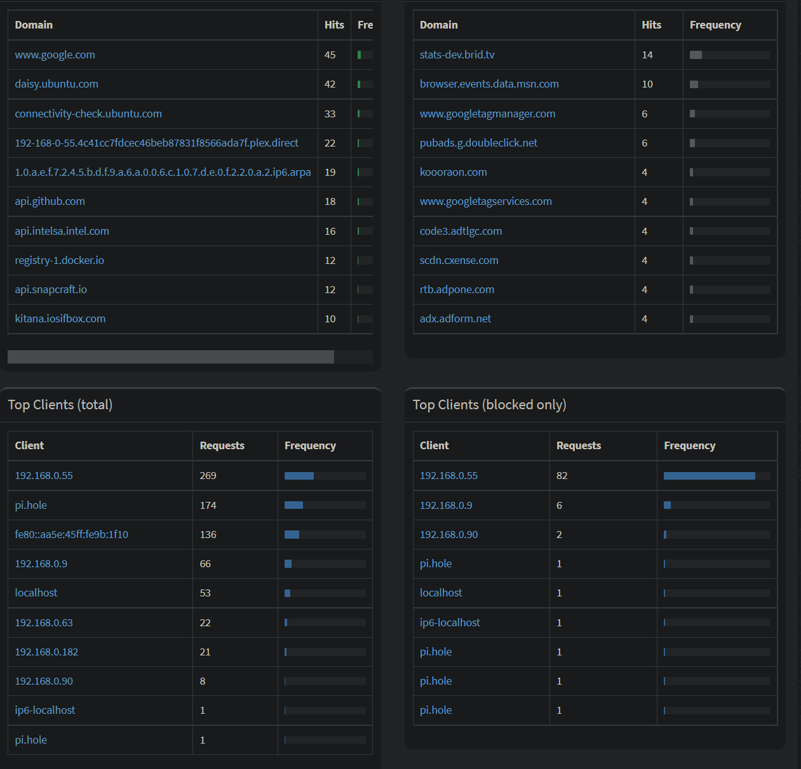801x769 pixels.
Task: Click the Top Clients (total) heading
Action: tap(60, 405)
